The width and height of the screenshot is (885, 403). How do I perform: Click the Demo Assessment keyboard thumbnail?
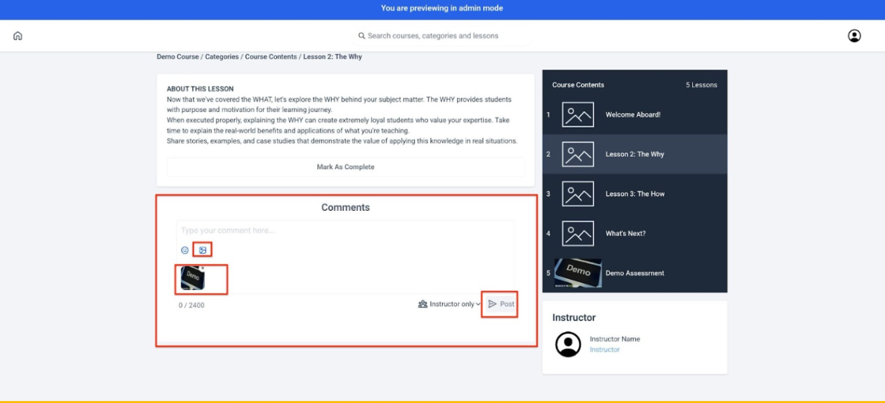(578, 273)
